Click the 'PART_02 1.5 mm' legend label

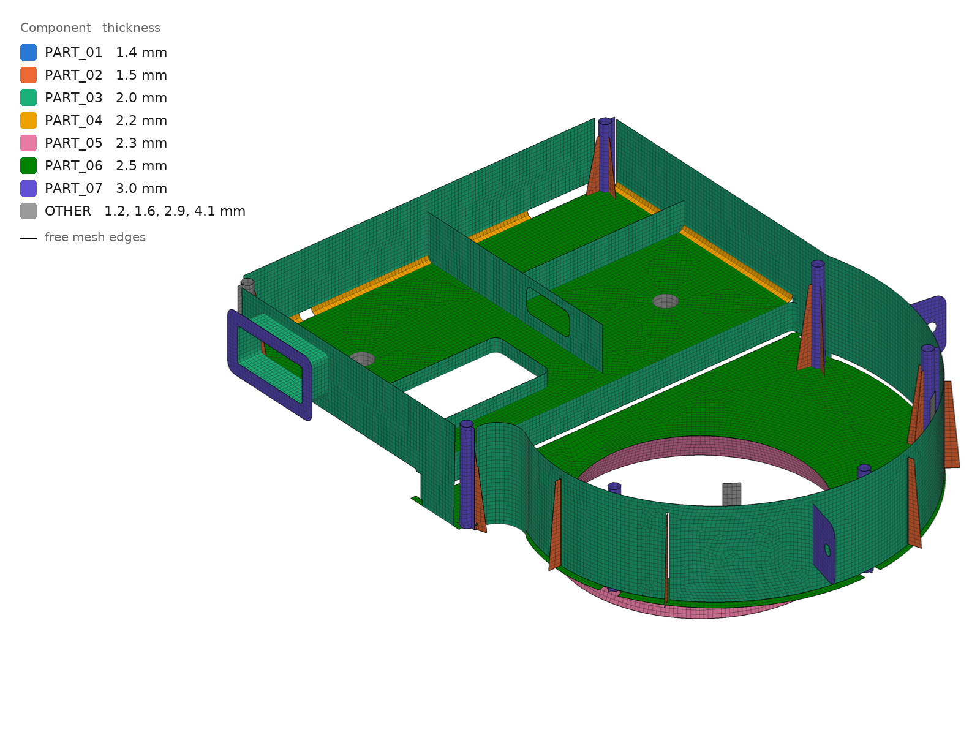(106, 75)
